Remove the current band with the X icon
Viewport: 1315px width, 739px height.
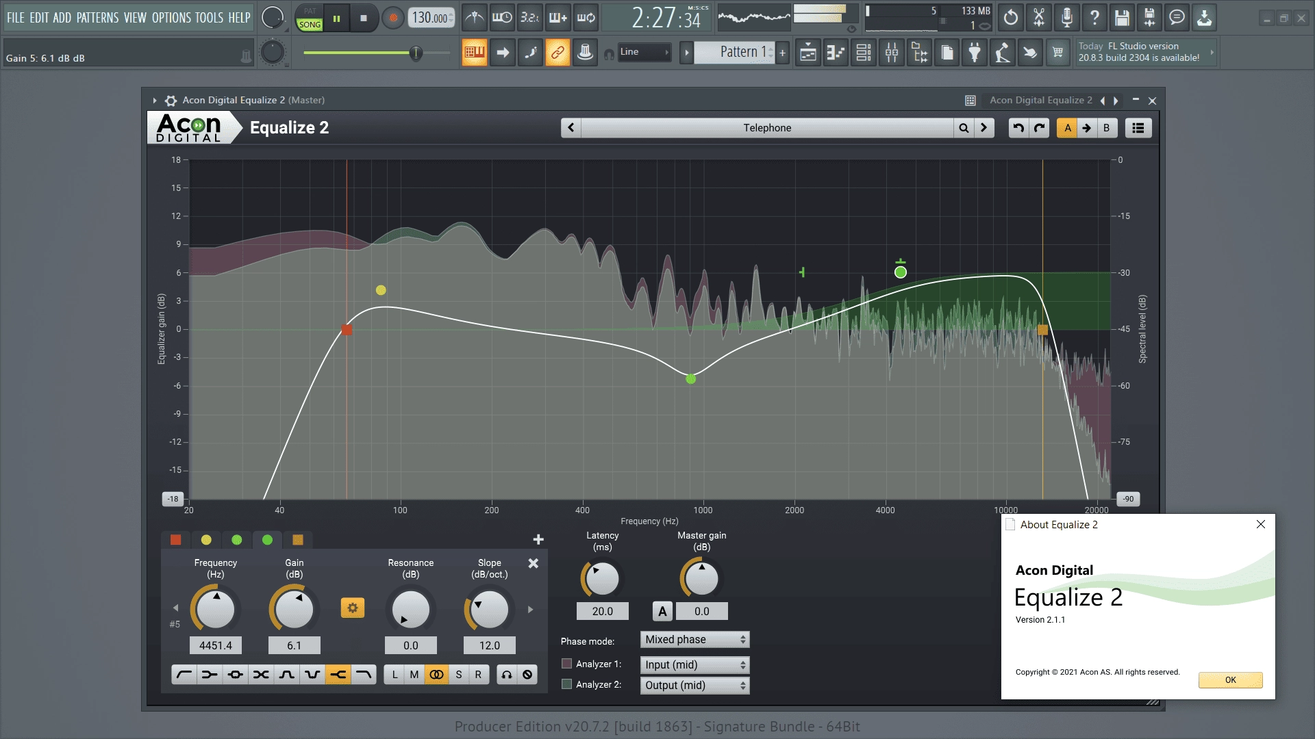click(x=534, y=563)
